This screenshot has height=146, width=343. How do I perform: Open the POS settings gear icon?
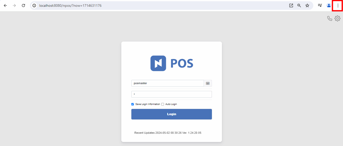point(337,18)
